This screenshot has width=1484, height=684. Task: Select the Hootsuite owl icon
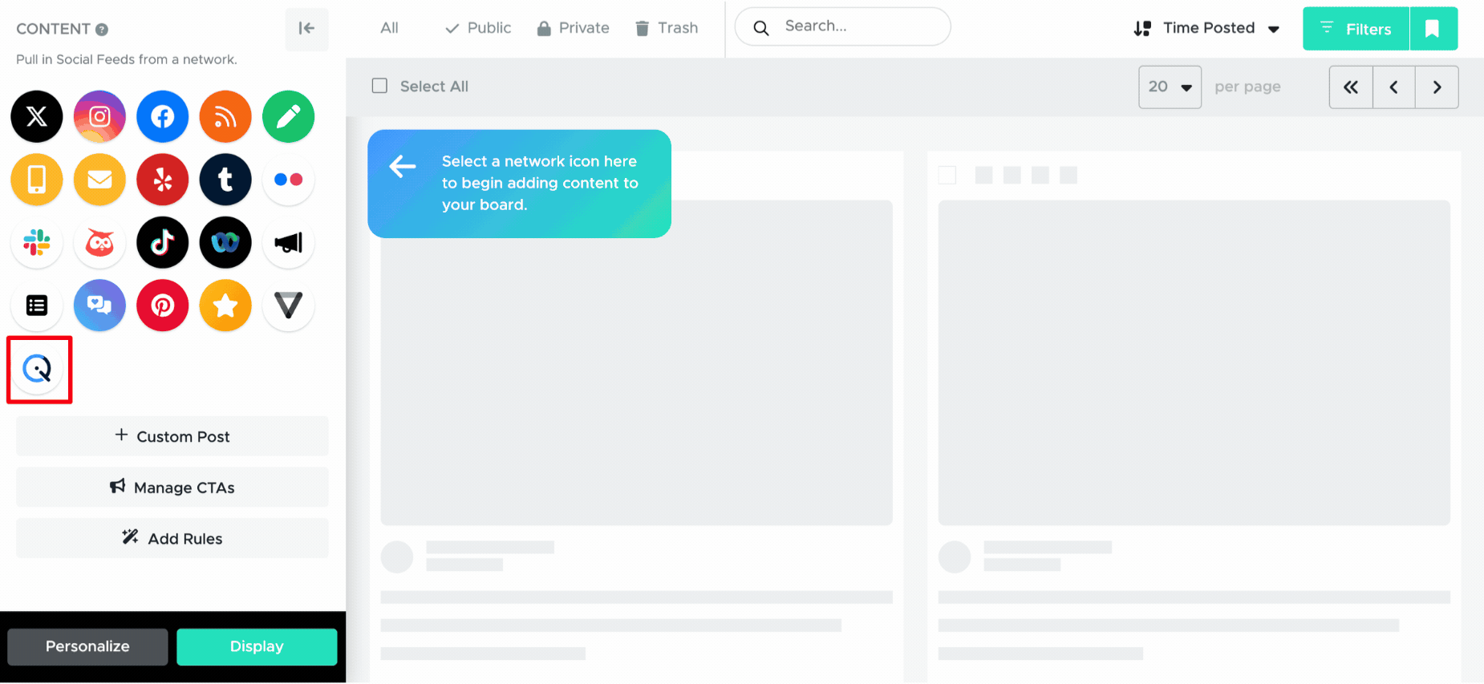[x=99, y=242]
